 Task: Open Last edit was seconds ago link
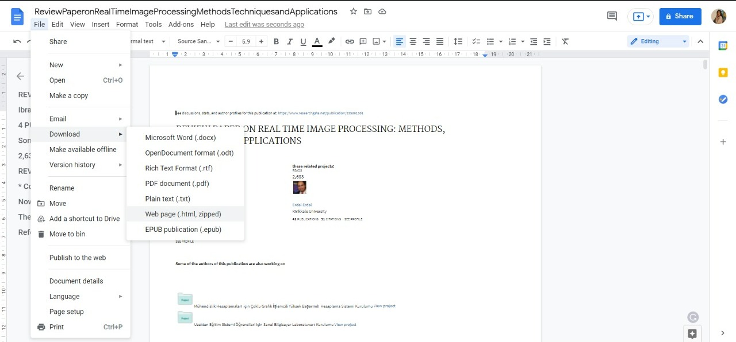pyautogui.click(x=264, y=25)
